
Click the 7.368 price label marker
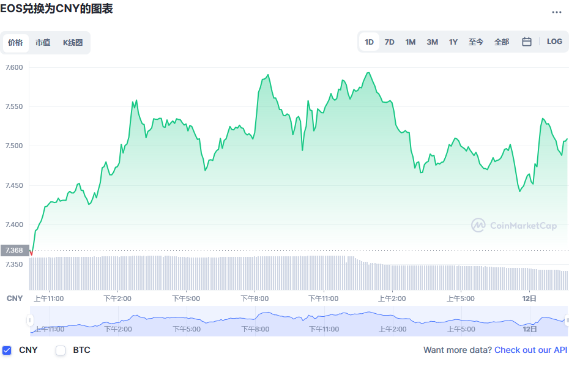pos(15,250)
